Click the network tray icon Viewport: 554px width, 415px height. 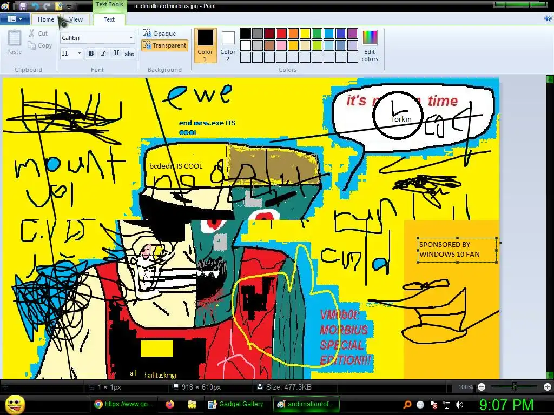click(446, 405)
